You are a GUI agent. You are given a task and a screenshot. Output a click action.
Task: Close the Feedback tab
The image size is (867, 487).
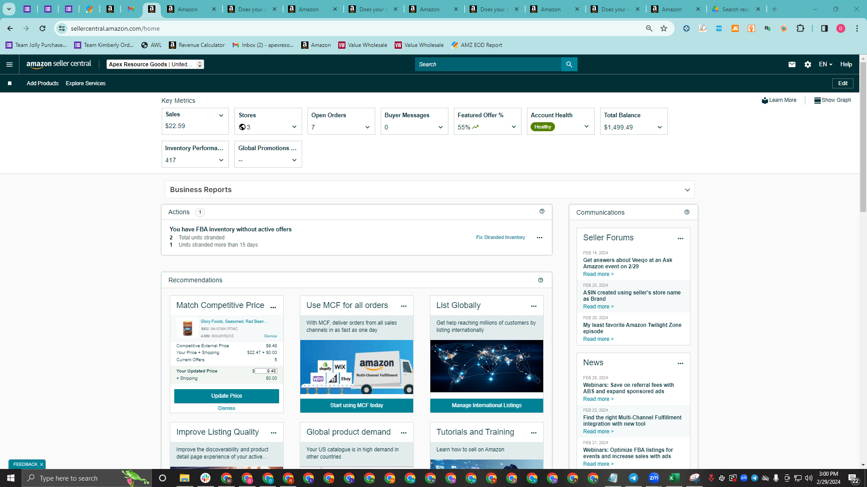pos(41,464)
